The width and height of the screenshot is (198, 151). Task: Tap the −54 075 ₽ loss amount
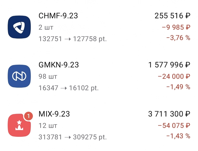pos(174,125)
